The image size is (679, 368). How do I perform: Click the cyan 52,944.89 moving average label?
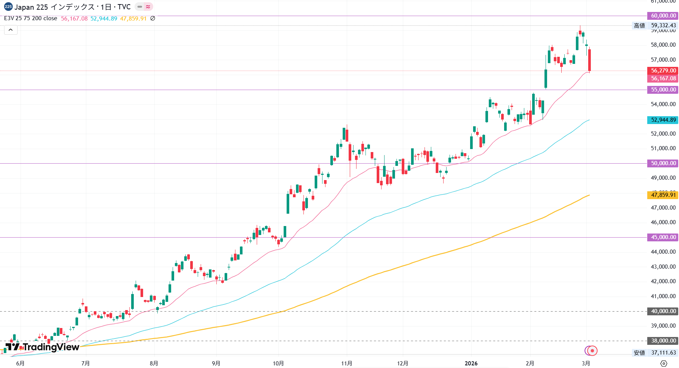[x=663, y=120]
